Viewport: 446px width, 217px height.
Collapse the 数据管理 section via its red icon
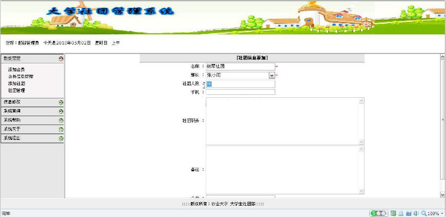click(61, 59)
